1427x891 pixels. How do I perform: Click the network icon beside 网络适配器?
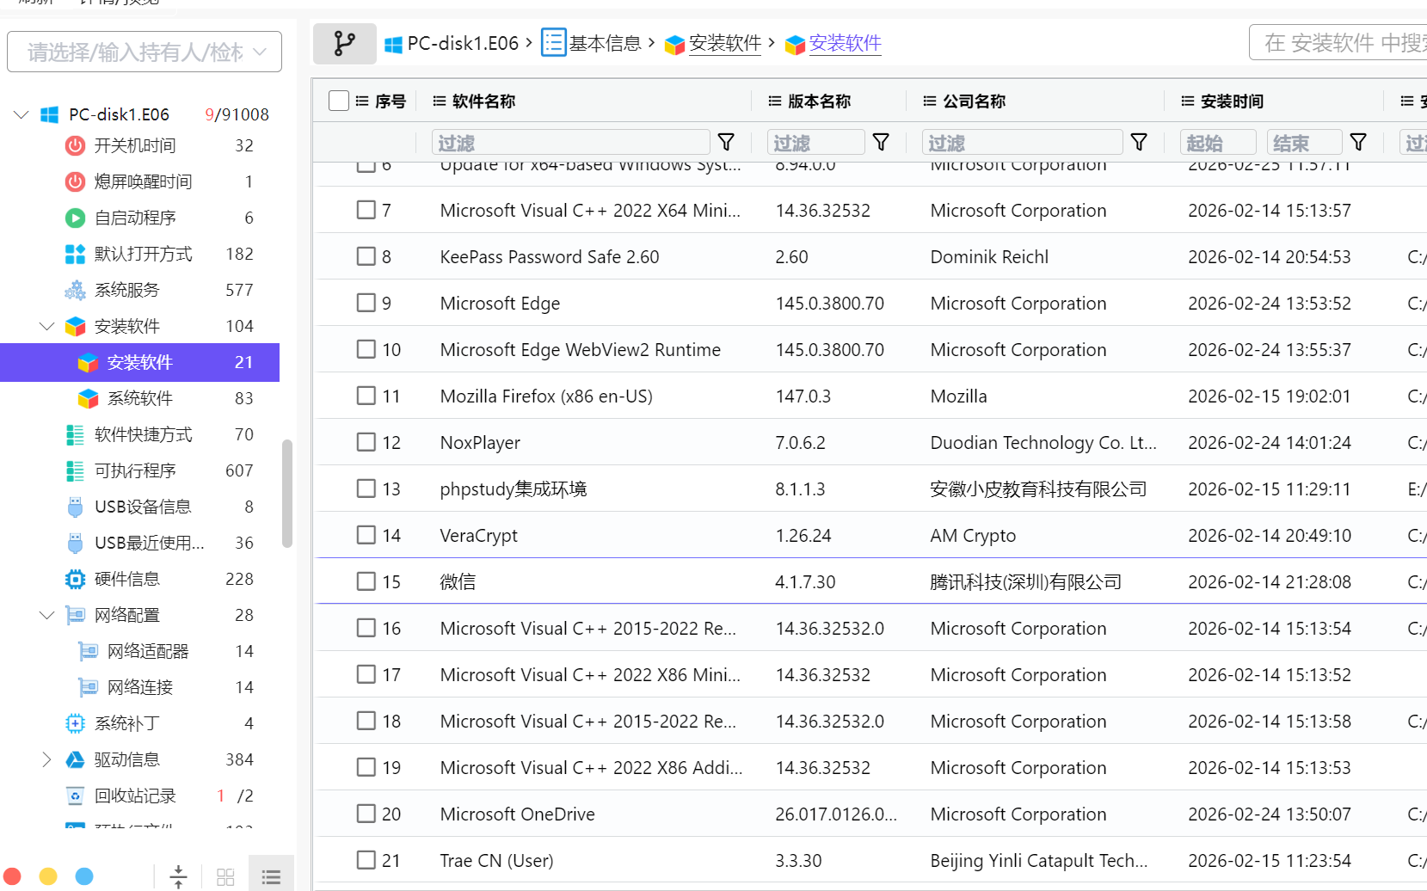pyautogui.click(x=89, y=651)
